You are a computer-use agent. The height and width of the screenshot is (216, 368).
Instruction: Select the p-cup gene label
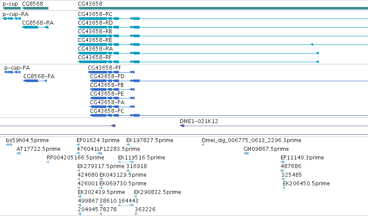(x=10, y=4)
